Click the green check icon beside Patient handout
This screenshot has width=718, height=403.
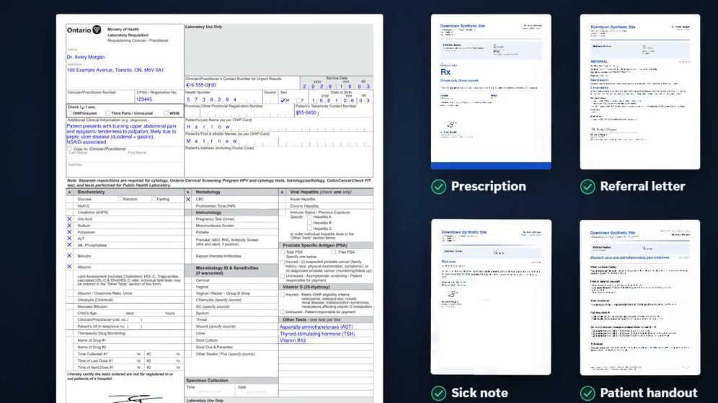pos(588,393)
